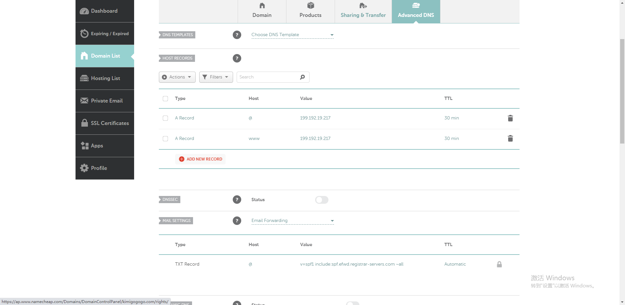This screenshot has height=305, width=625.
Task: Click IP 199.192.19.217 in @ row
Action: (315, 118)
